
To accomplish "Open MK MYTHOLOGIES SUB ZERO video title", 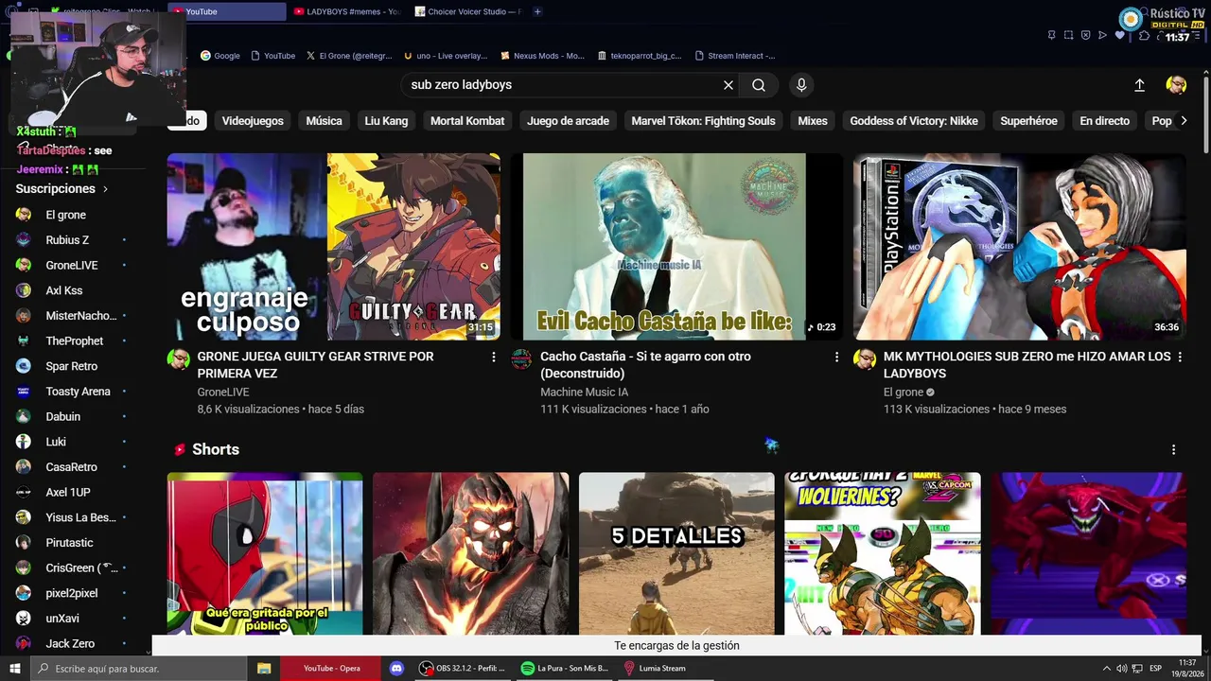I will point(1027,365).
